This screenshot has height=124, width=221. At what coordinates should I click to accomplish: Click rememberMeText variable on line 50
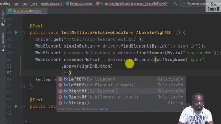[x=81, y=60]
